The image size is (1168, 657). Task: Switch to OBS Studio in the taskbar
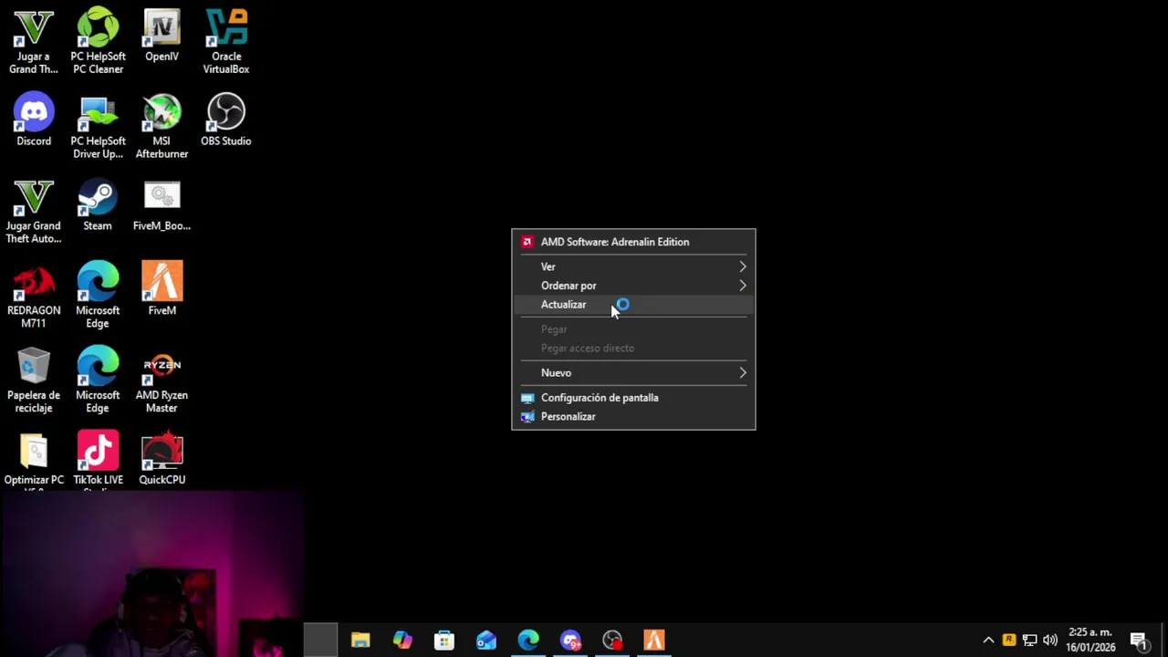[612, 640]
